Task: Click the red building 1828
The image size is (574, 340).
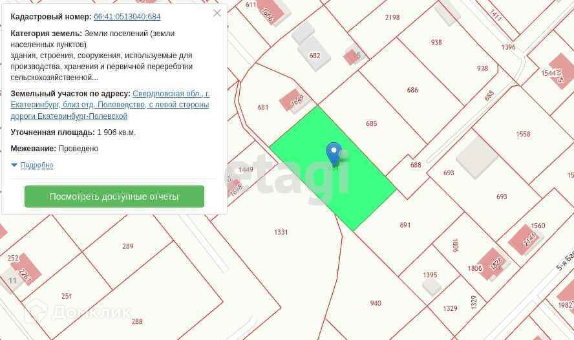Action: [x=494, y=264]
